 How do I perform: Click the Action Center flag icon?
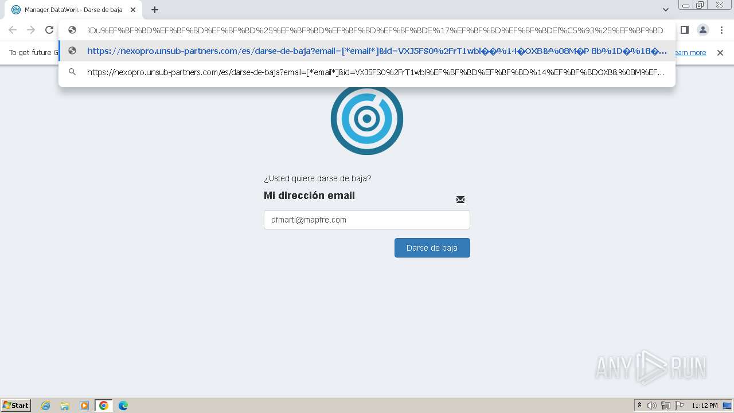point(680,406)
